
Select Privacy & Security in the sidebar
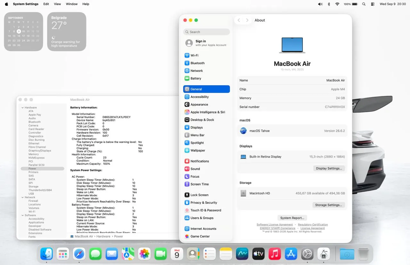(x=206, y=203)
